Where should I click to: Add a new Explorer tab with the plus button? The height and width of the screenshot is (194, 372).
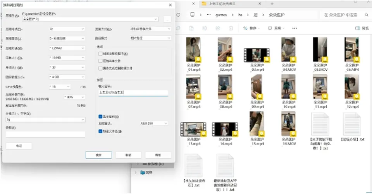[x=272, y=3]
